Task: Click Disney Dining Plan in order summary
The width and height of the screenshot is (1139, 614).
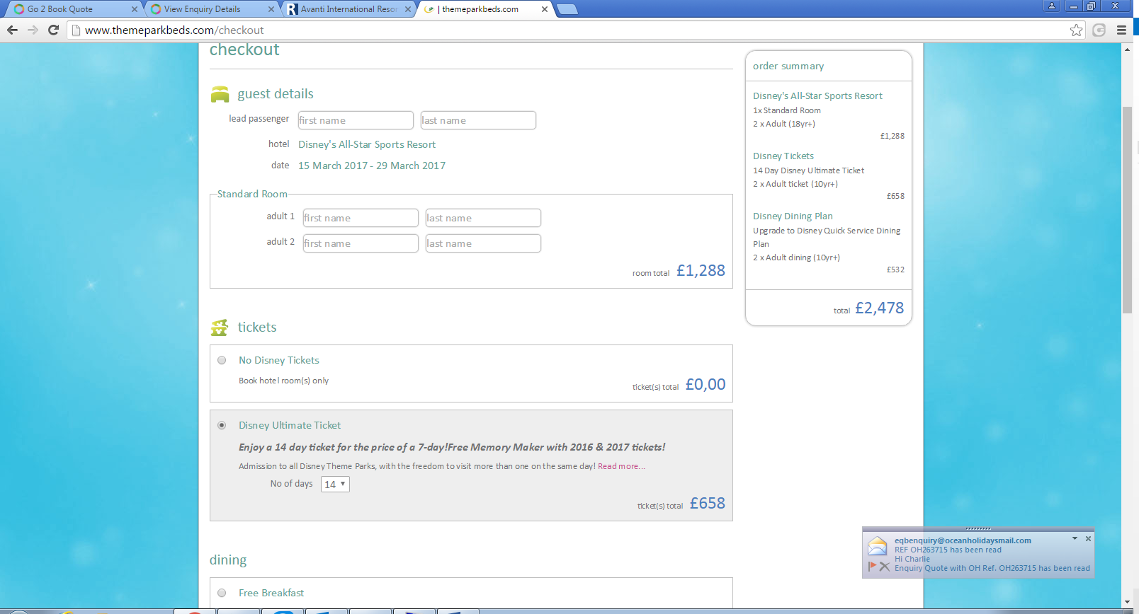Action: click(793, 216)
